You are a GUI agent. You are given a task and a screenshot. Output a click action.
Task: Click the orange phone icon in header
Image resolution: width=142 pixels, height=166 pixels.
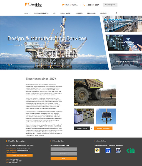[x=84, y=5]
